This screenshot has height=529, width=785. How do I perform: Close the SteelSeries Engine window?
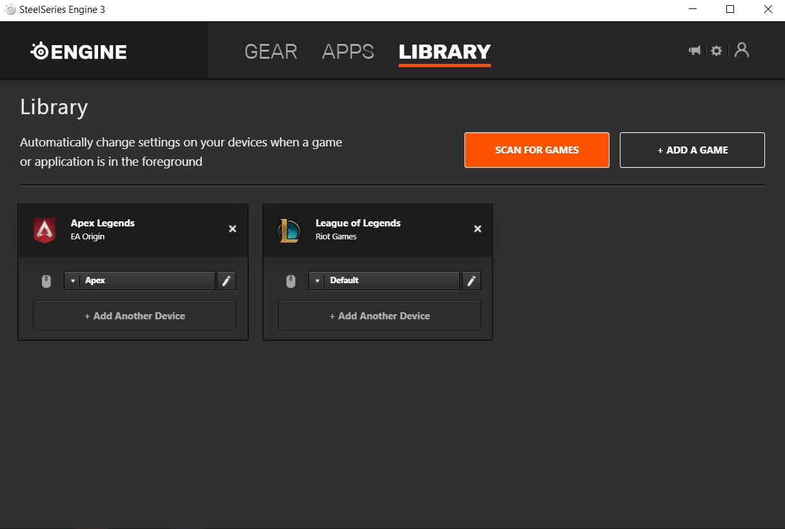(767, 10)
